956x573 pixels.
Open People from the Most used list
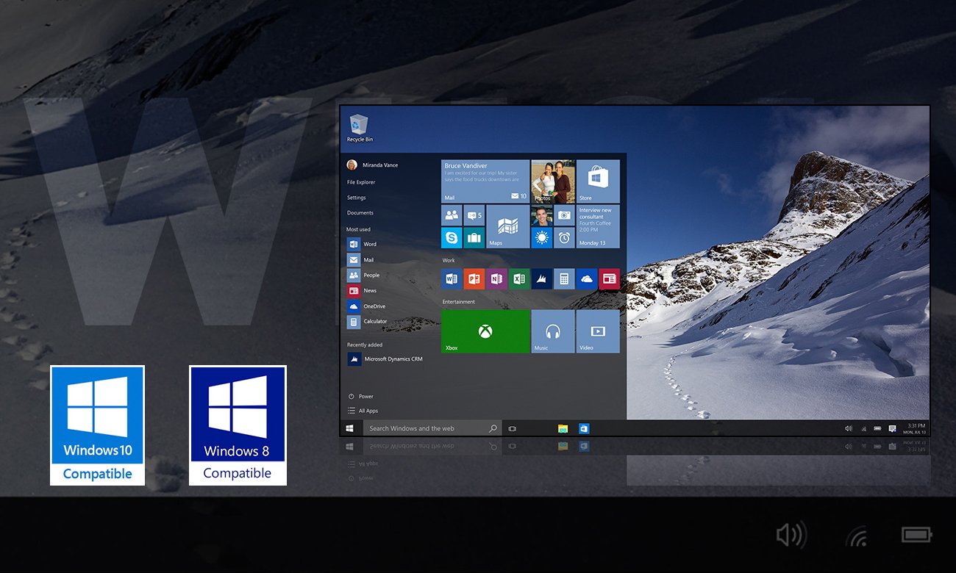[x=363, y=275]
